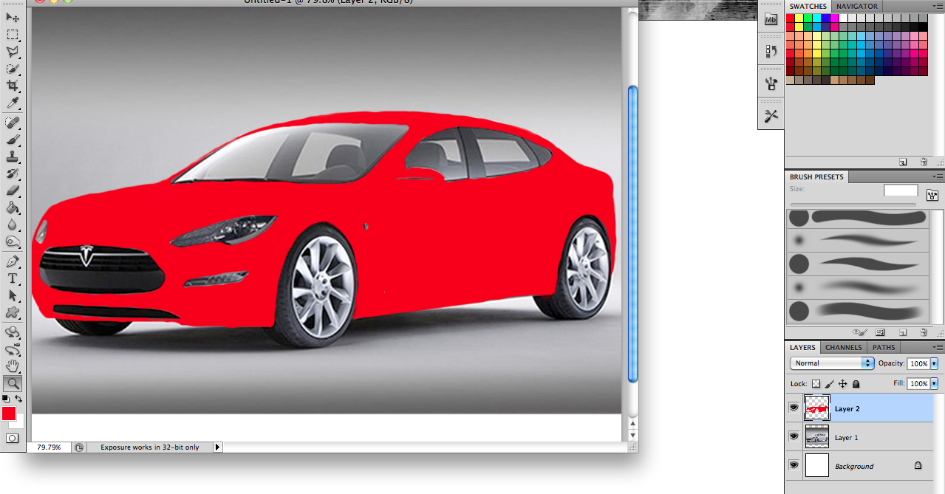Toggle lock position

click(842, 384)
